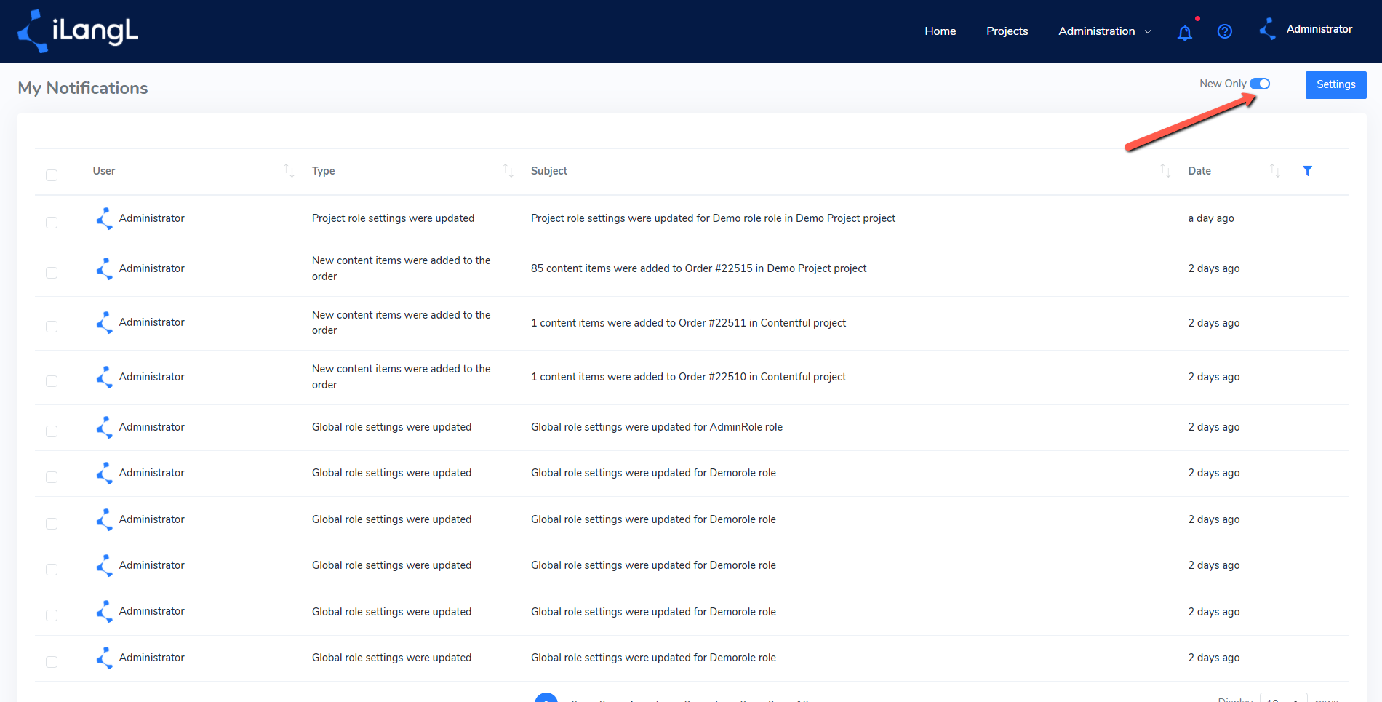The width and height of the screenshot is (1382, 702).
Task: Go to Home
Action: [940, 31]
